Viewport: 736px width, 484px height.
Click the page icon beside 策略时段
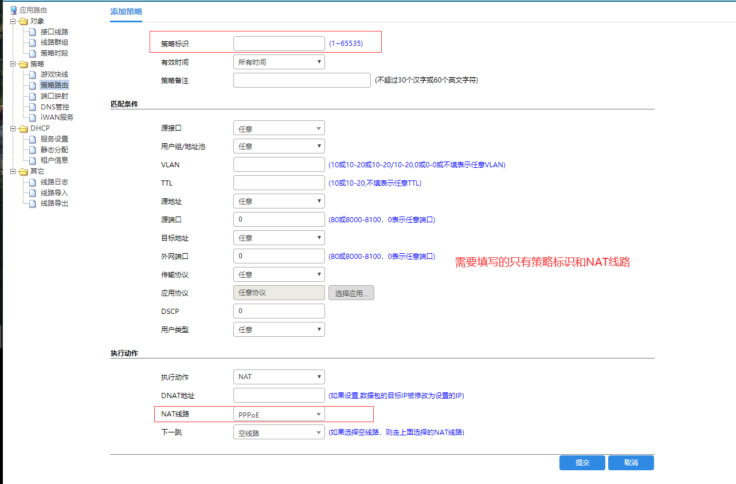click(x=34, y=53)
